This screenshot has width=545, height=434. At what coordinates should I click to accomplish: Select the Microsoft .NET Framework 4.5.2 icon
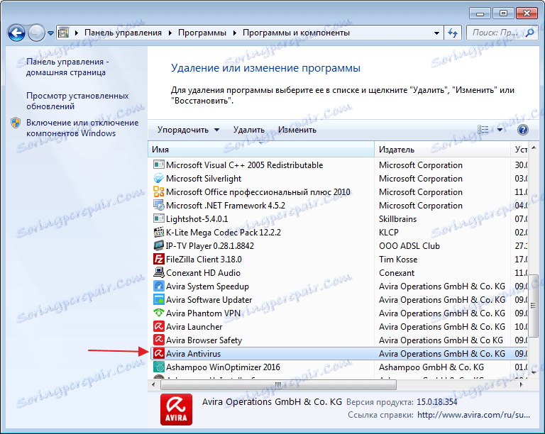(x=158, y=205)
